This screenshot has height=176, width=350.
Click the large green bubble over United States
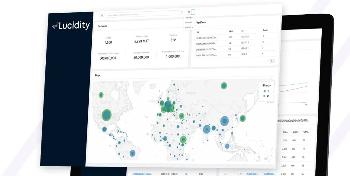[x=107, y=115]
